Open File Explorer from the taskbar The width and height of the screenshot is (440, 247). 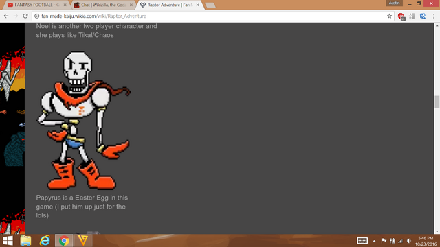[x=26, y=241]
